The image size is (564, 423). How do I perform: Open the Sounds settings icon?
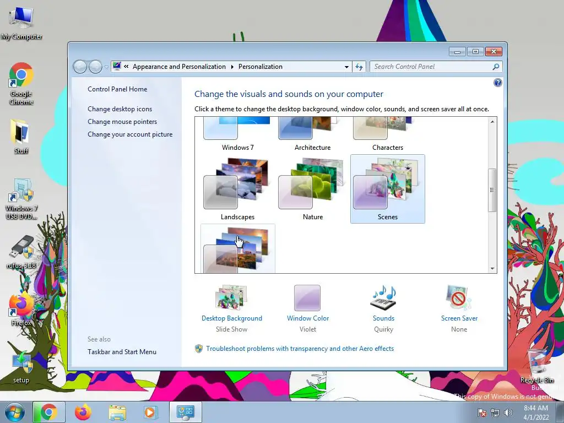coord(383,298)
